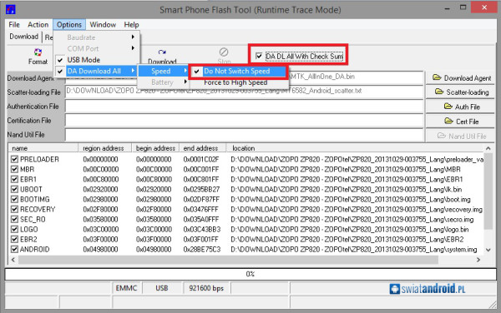The width and height of the screenshot is (501, 313).
Task: Uncheck the BOOTIMG partition checkbox
Action: 14,199
